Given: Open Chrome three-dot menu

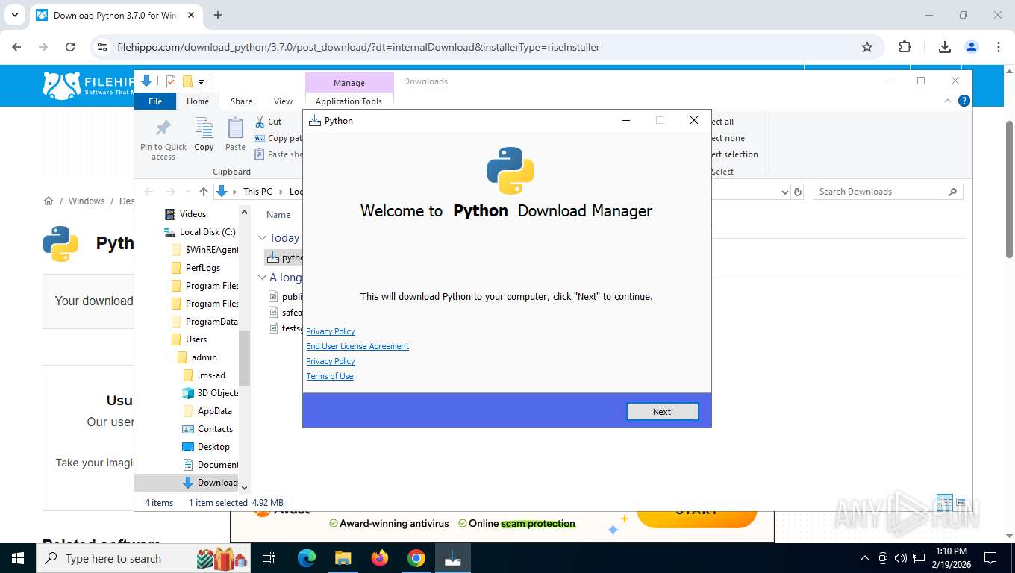Looking at the screenshot, I should coord(999,47).
